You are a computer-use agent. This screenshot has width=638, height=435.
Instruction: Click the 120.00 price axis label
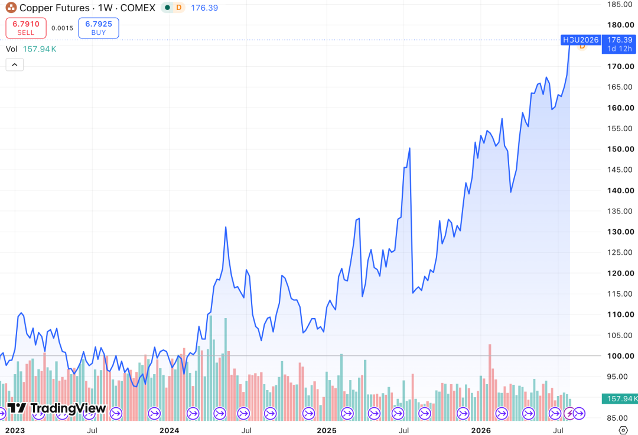[620, 273]
